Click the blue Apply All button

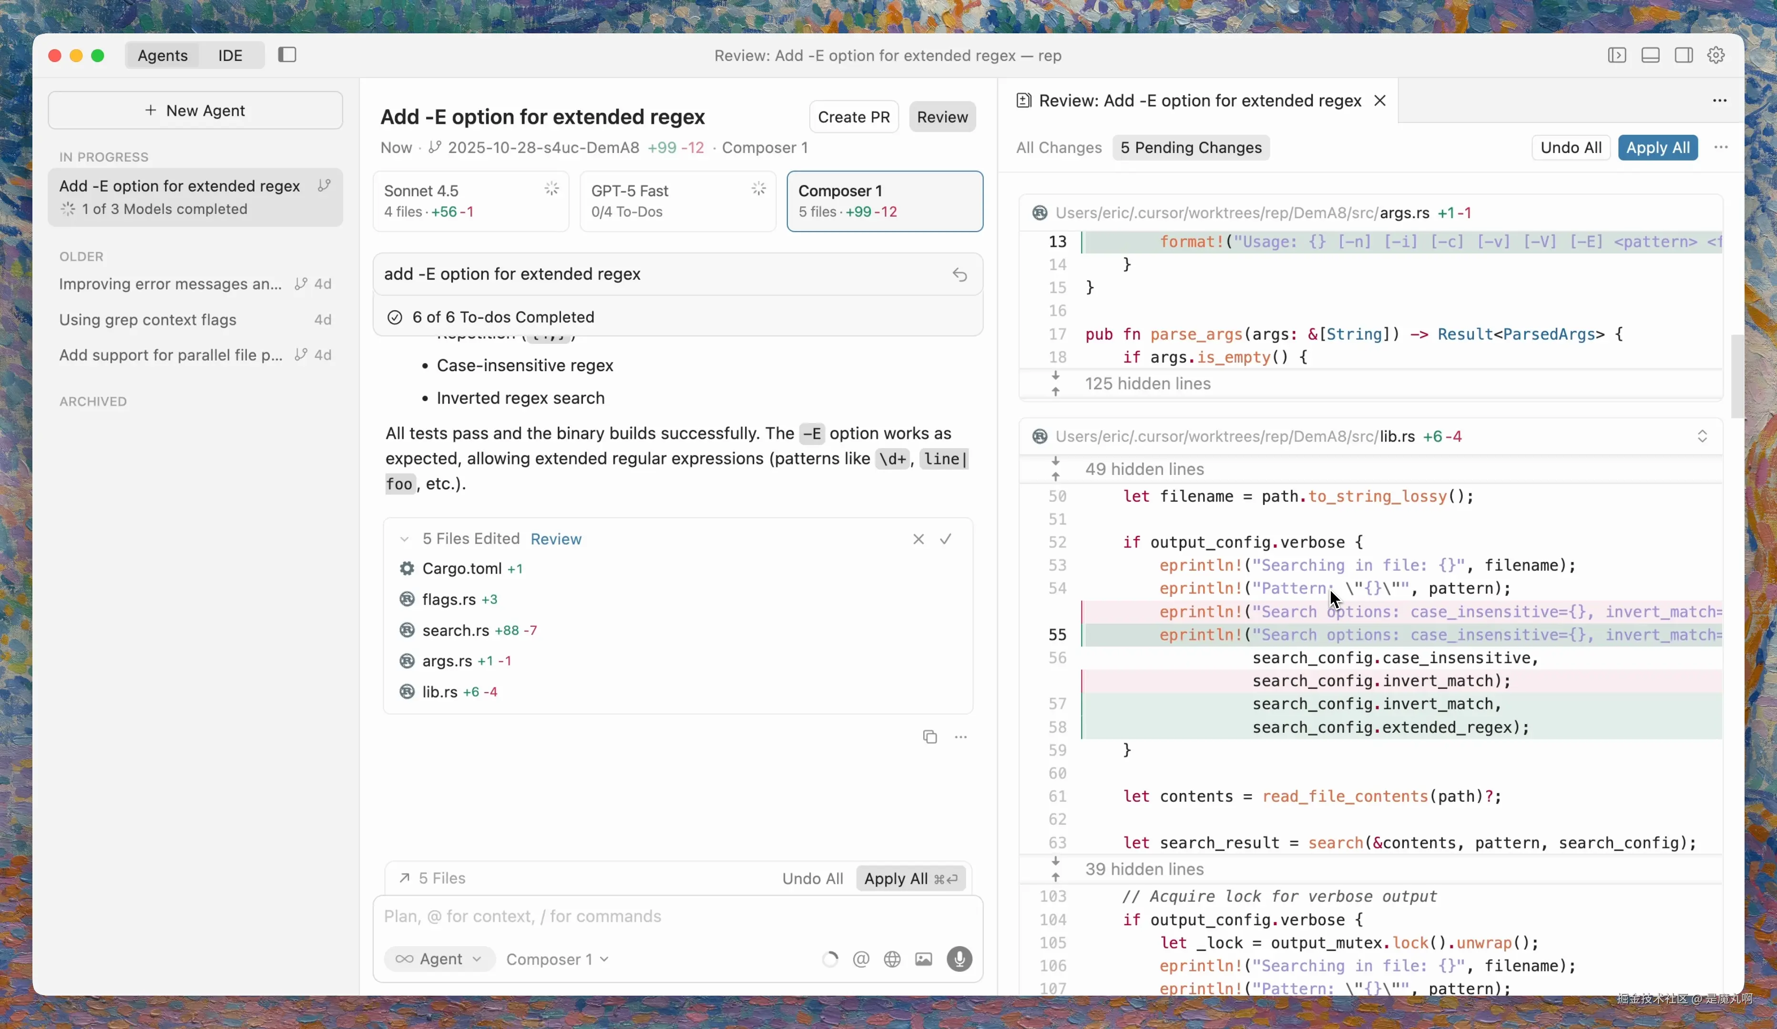click(x=1657, y=147)
